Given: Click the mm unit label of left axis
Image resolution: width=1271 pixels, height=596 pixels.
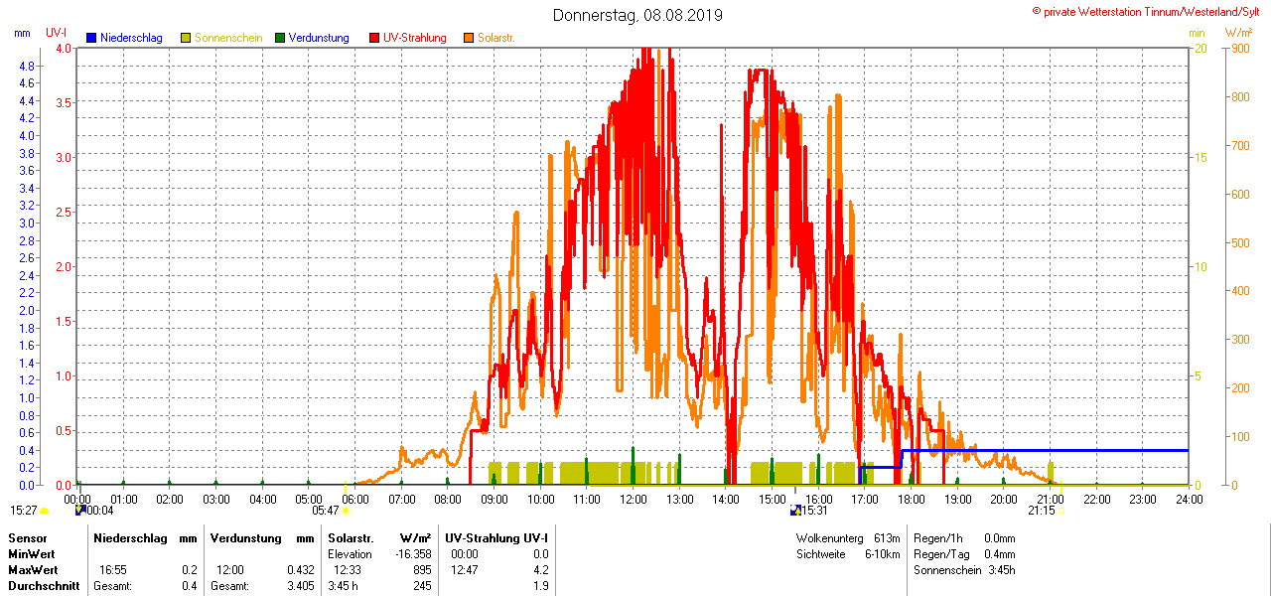Looking at the screenshot, I should (23, 33).
